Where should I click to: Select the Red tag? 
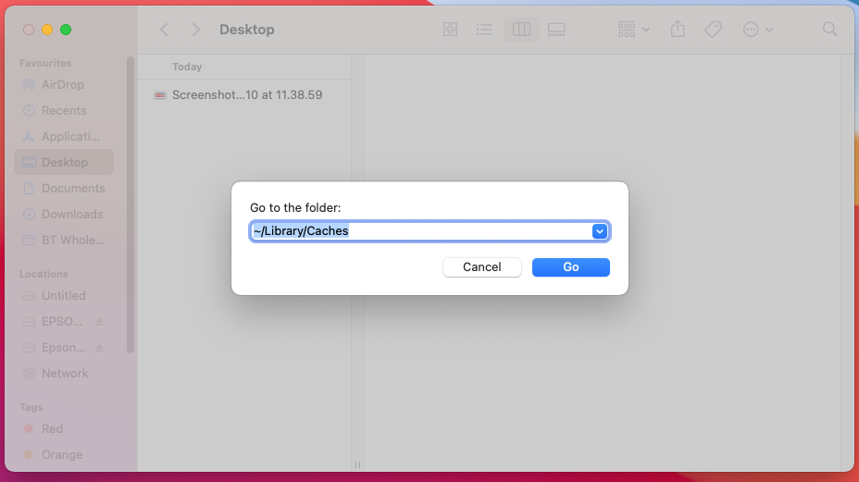[52, 429]
